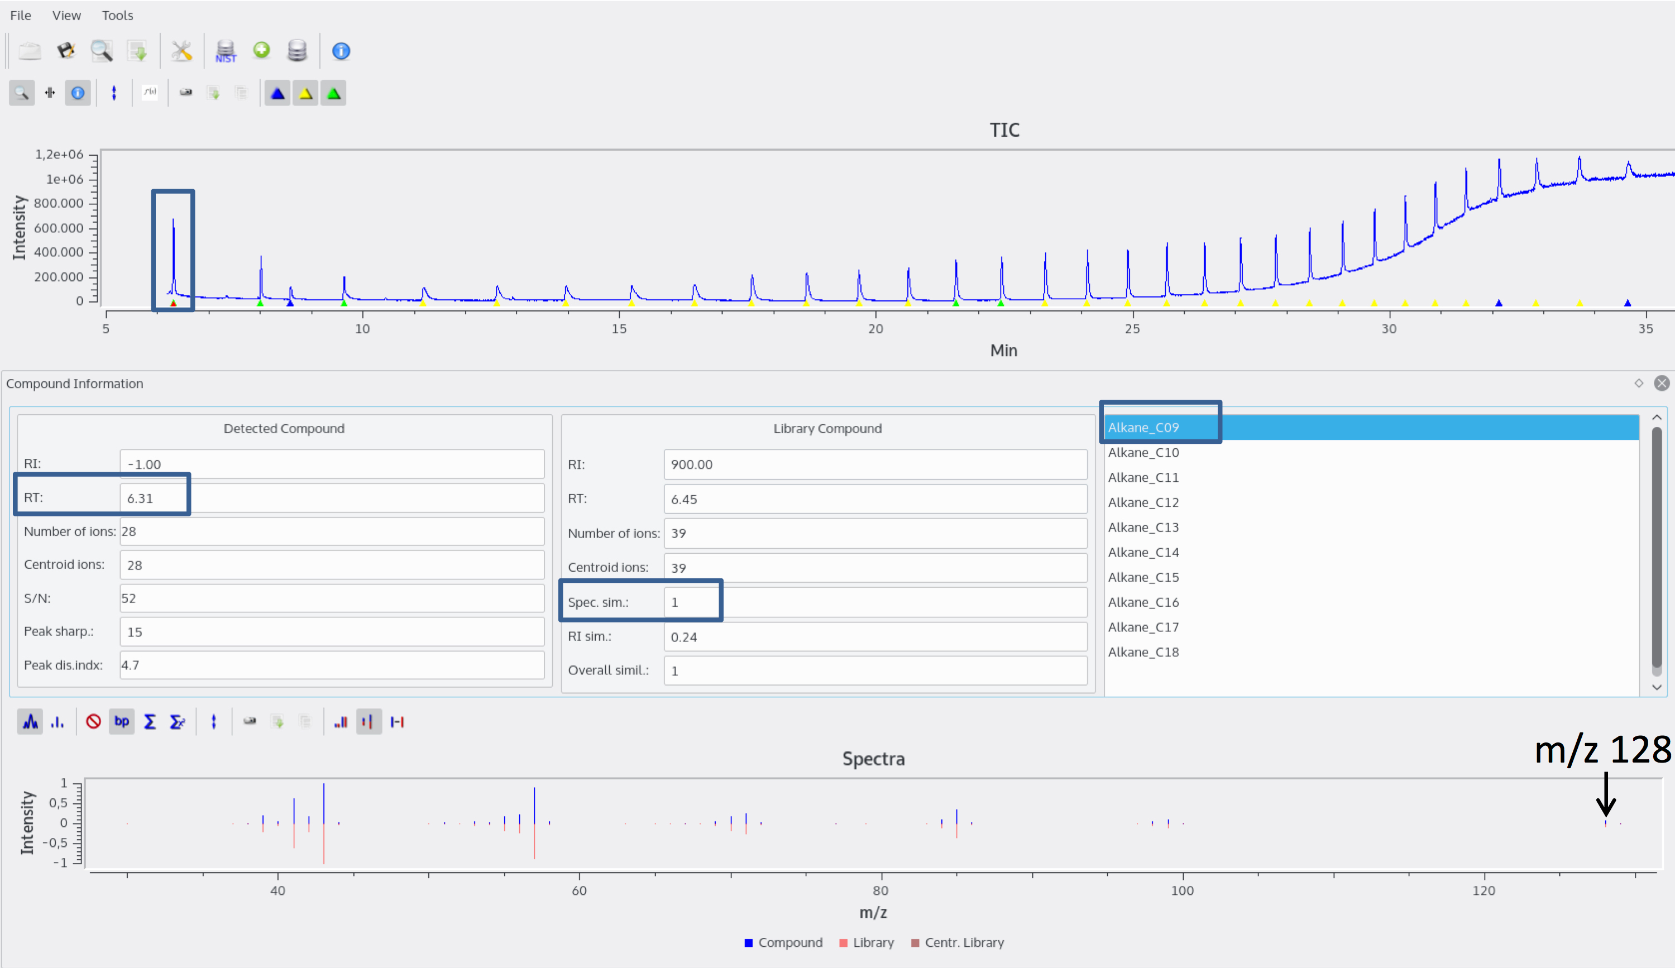Click the f(x) function icon in TIC toolbar

coord(150,93)
